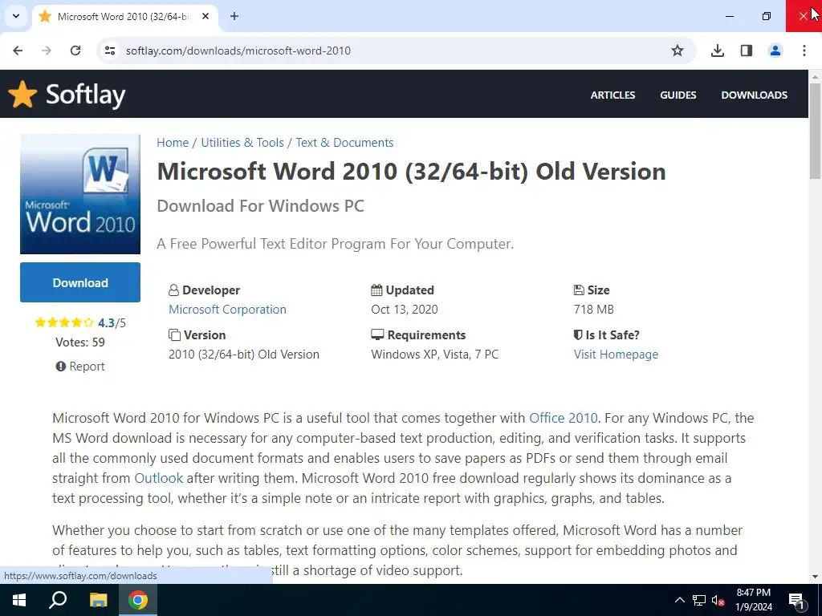Click the first rating star
822x616 pixels.
40,322
